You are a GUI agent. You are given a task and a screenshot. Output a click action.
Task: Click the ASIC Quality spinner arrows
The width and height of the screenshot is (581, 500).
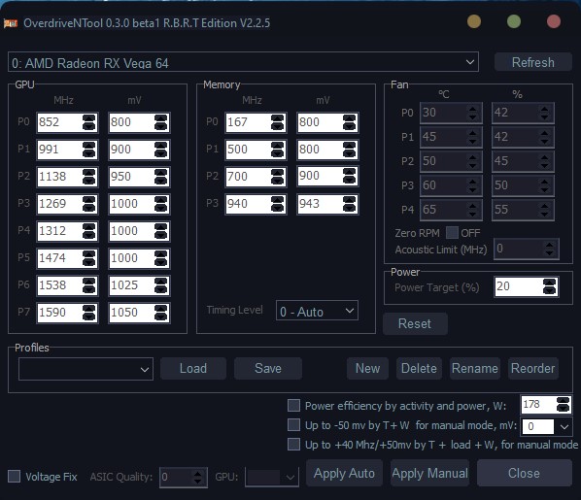(x=198, y=477)
